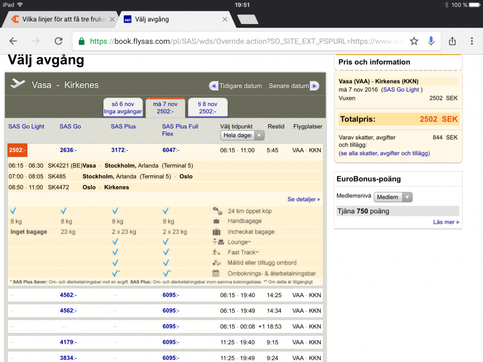Go back using browser back arrow
The width and height of the screenshot is (483, 362).
(13, 41)
